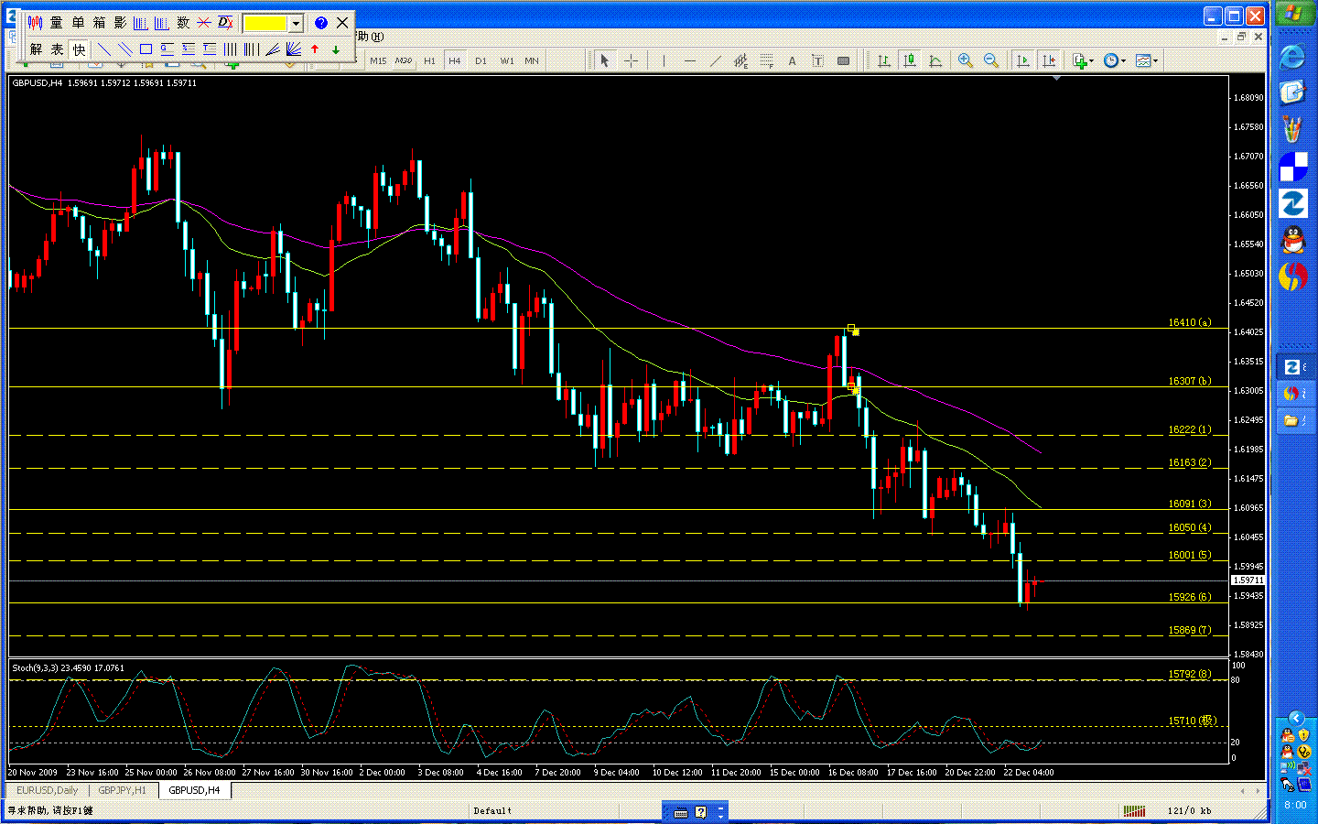Select the GBPUSD,H4 chart tab
Image resolution: width=1318 pixels, height=824 pixels.
click(x=194, y=790)
